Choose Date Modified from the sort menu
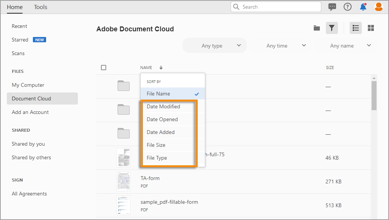The image size is (389, 220). point(163,106)
